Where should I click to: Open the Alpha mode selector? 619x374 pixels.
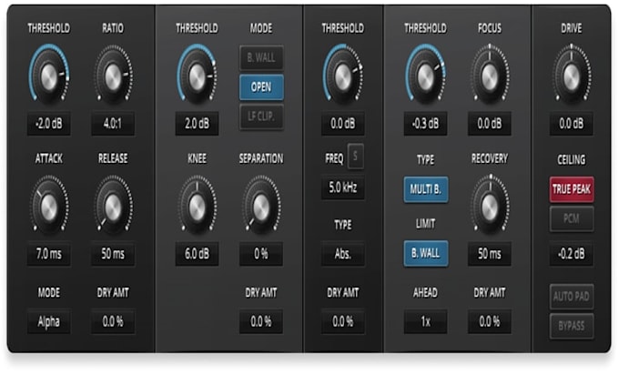[49, 321]
